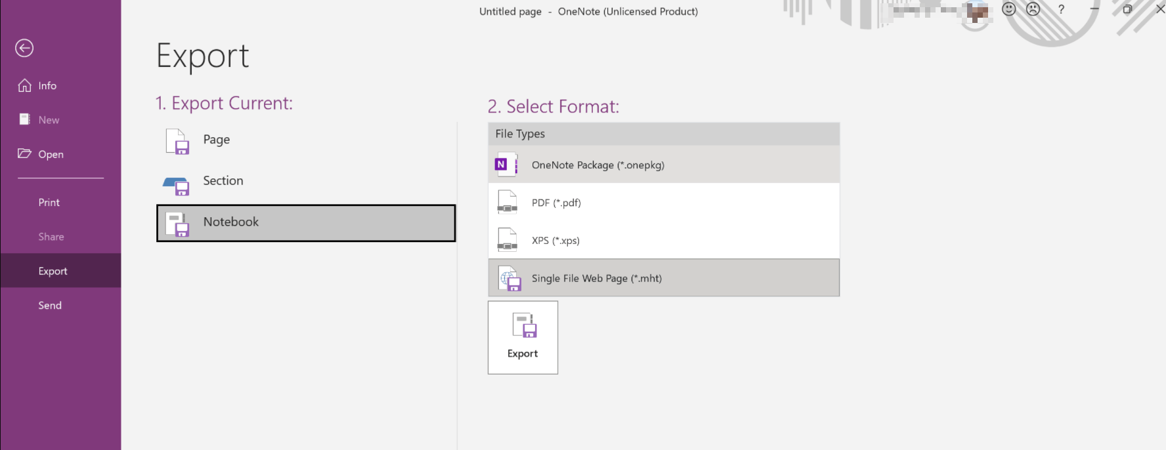Select Export in the sidebar
The height and width of the screenshot is (450, 1166).
point(60,271)
